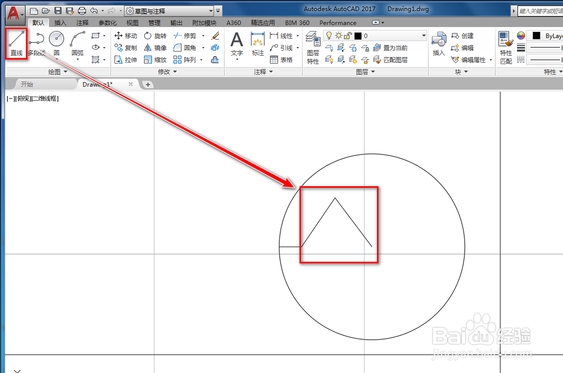The width and height of the screenshot is (563, 373).
Task: Click the Save icon in quick access toolbar
Action: click(58, 11)
